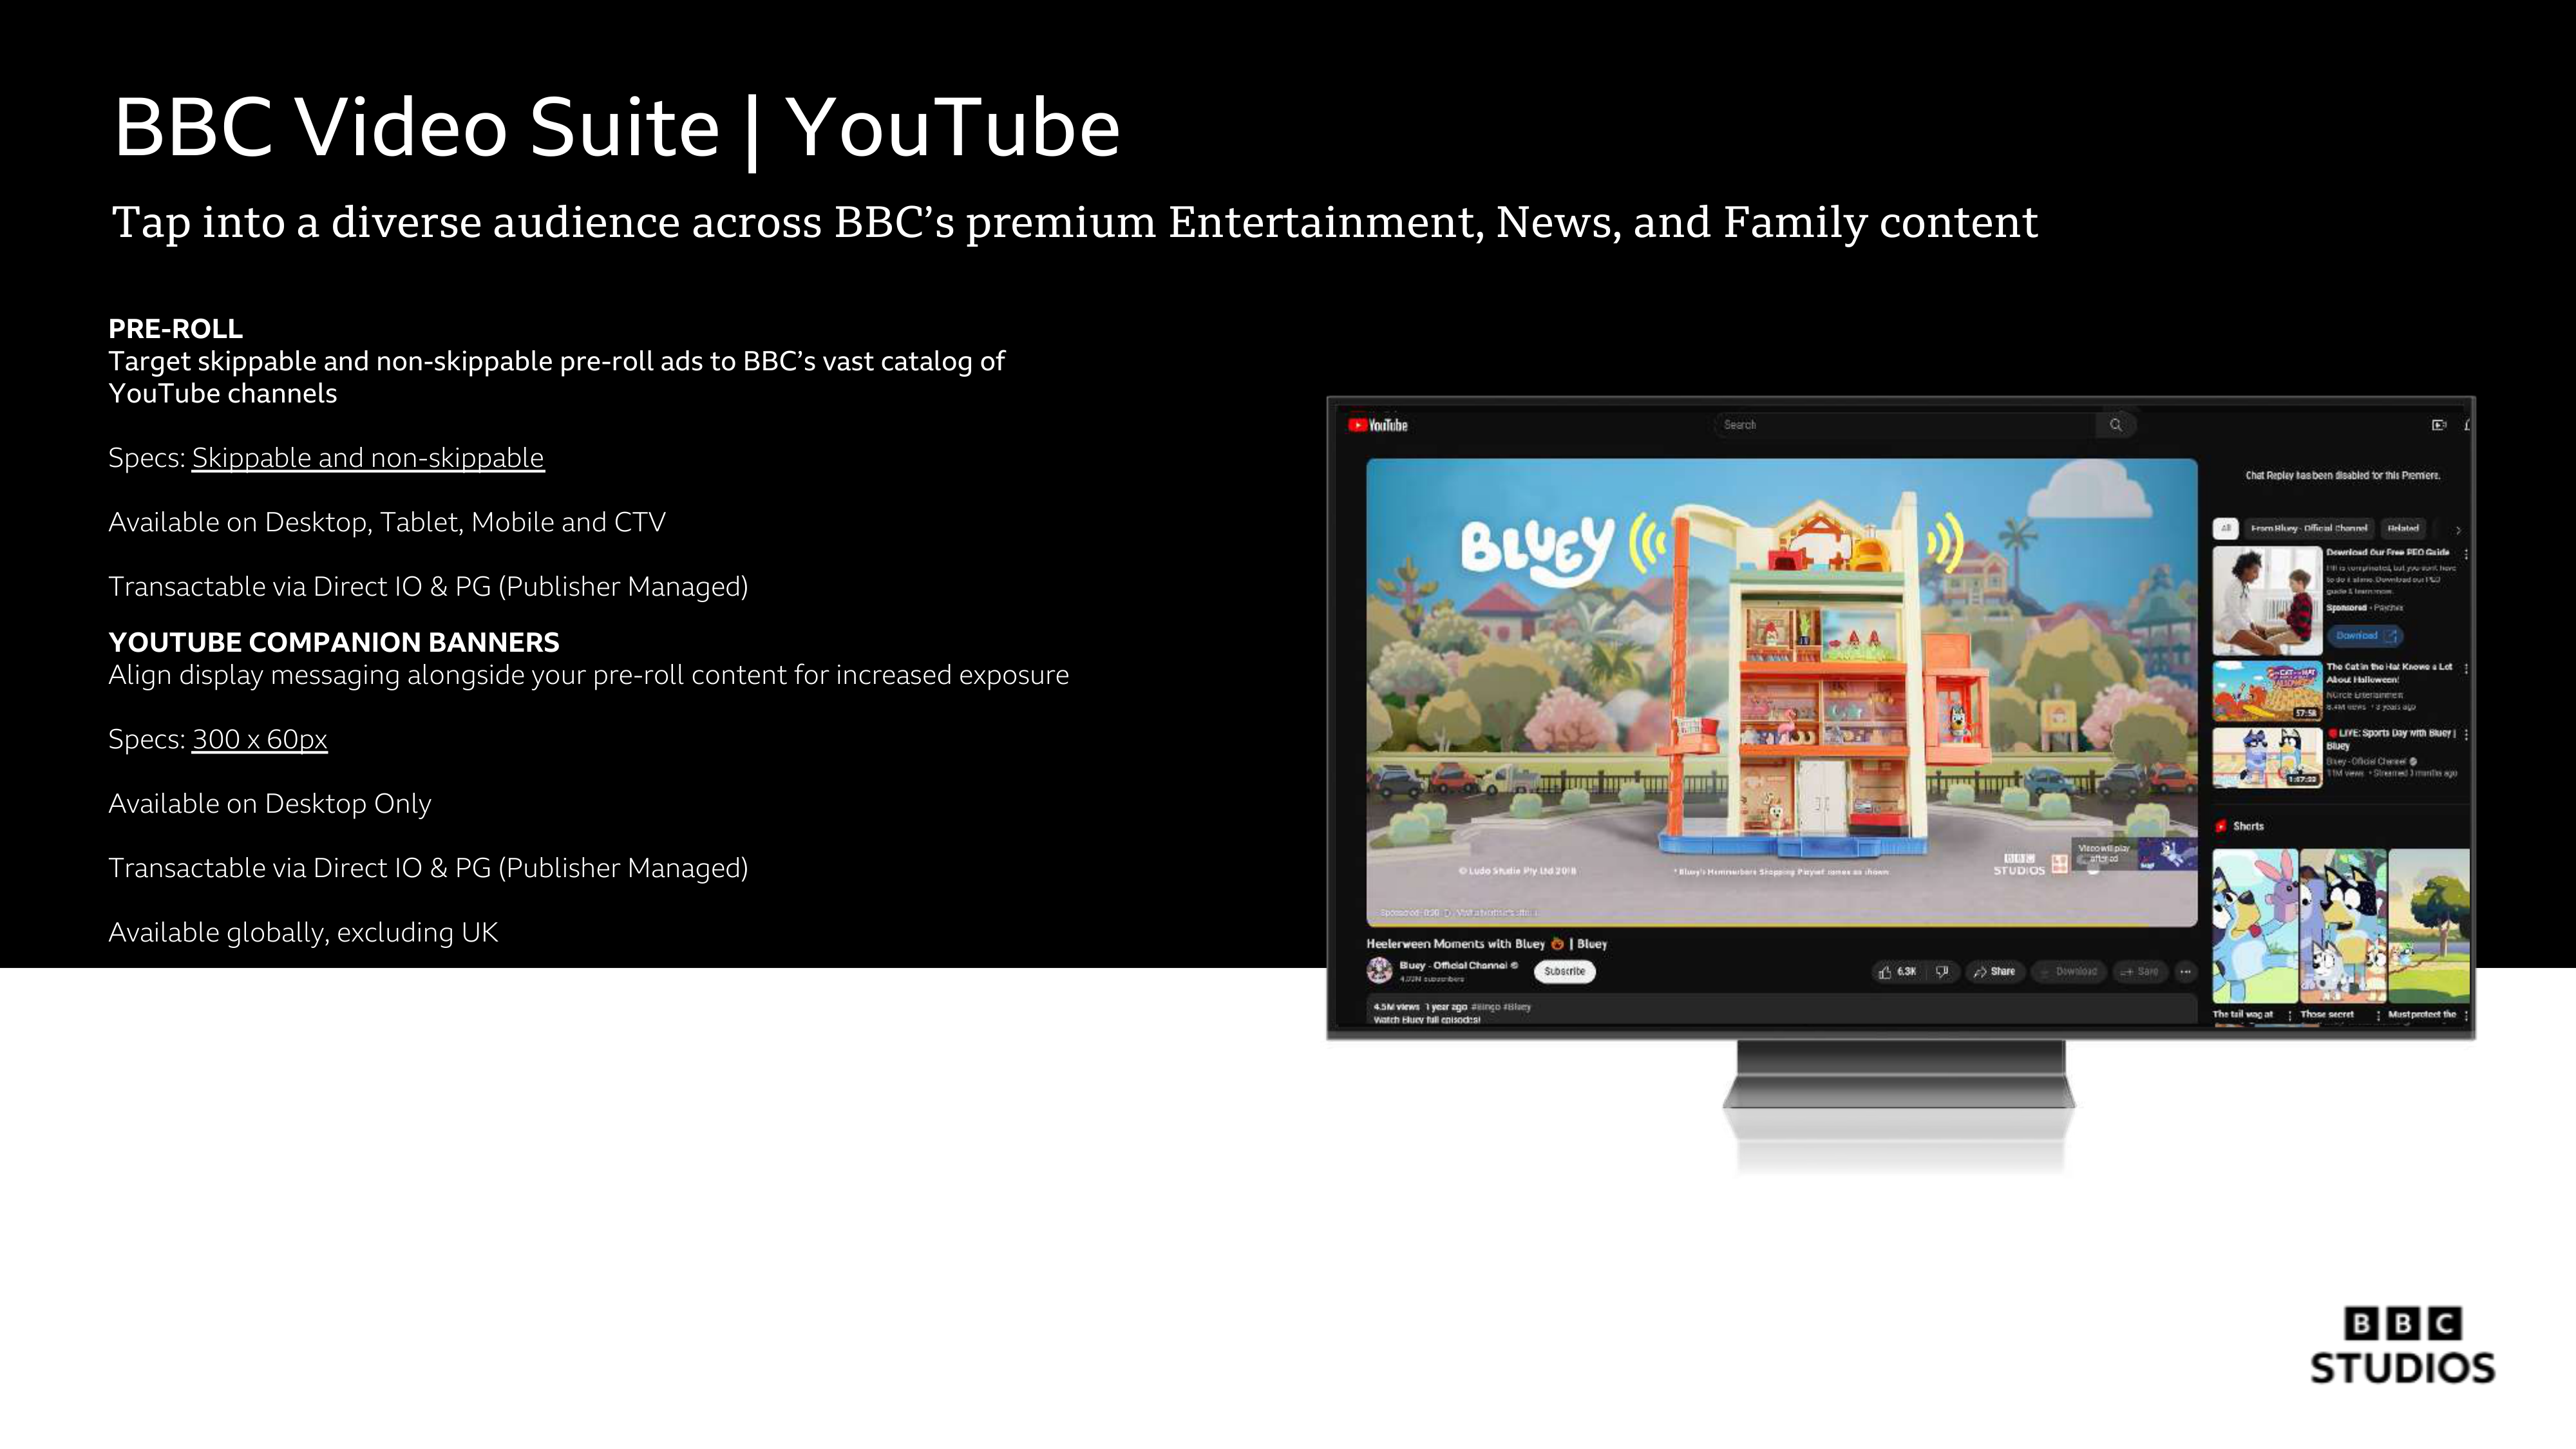
Task: Click the Subscribe button
Action: pyautogui.click(x=1564, y=971)
